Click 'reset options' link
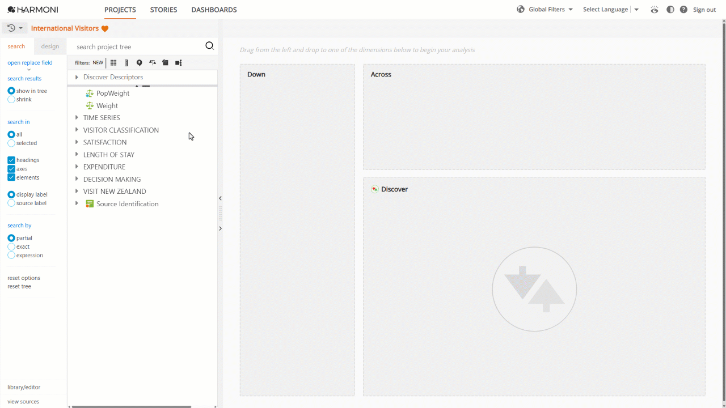This screenshot has height=408, width=726. point(24,278)
